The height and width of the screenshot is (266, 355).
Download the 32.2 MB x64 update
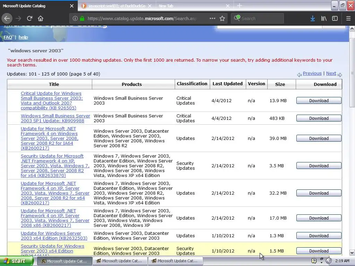(x=319, y=193)
